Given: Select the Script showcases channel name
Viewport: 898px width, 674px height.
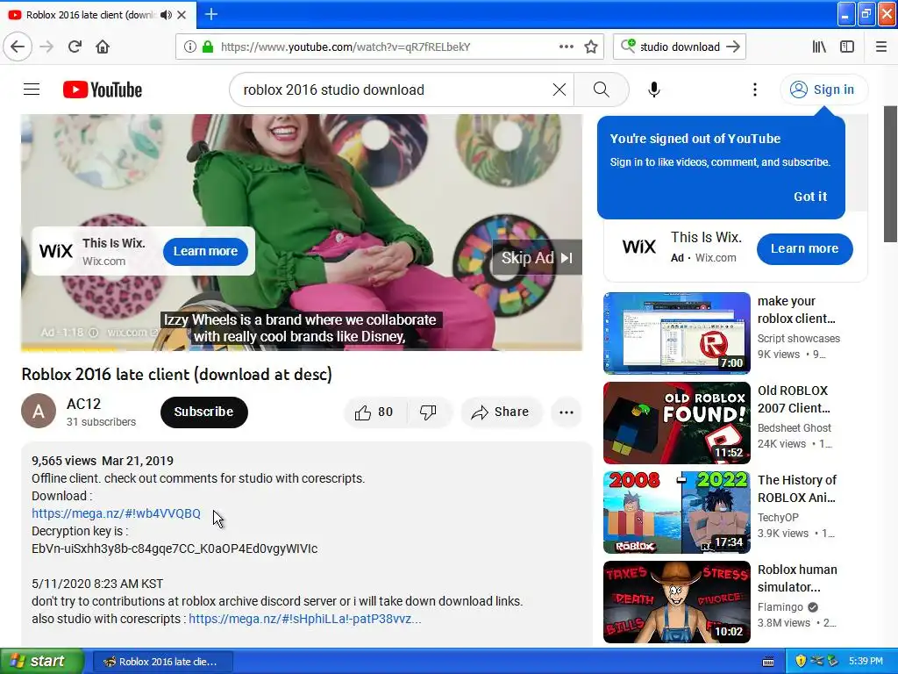Looking at the screenshot, I should coord(798,338).
